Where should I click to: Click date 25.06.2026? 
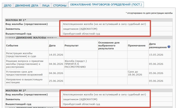tap(56, 81)
